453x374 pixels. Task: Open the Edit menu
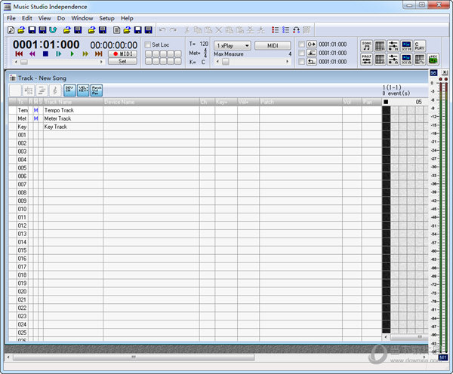pyautogui.click(x=27, y=18)
